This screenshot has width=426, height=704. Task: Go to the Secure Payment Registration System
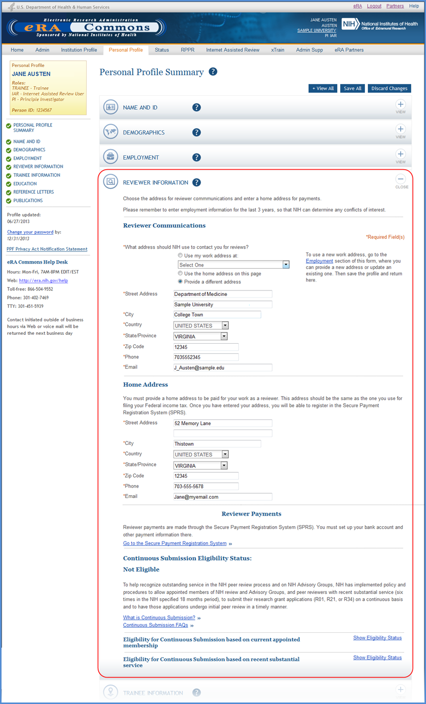pos(175,543)
